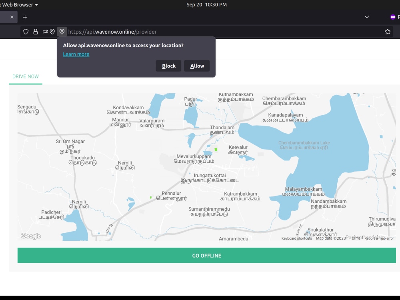The image size is (400, 300).
Task: Click Chembarambakkam Lake label on map
Action: 304,145
